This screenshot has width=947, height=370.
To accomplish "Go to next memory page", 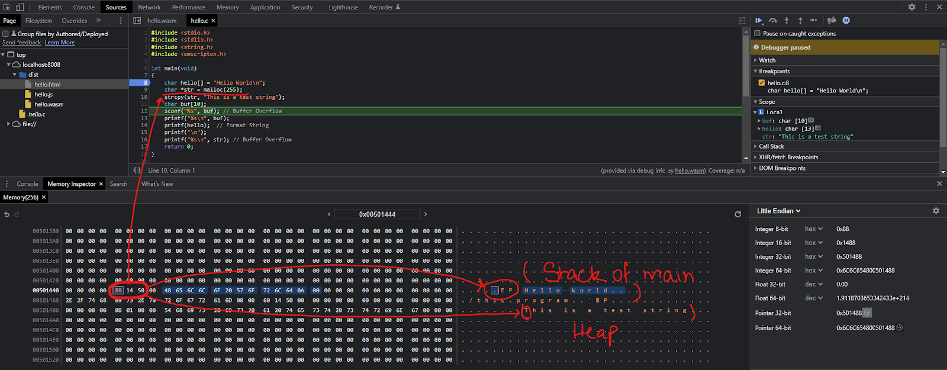I will coord(426,214).
